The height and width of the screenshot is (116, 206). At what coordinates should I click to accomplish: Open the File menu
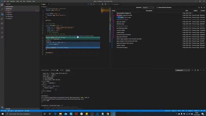point(5,1)
